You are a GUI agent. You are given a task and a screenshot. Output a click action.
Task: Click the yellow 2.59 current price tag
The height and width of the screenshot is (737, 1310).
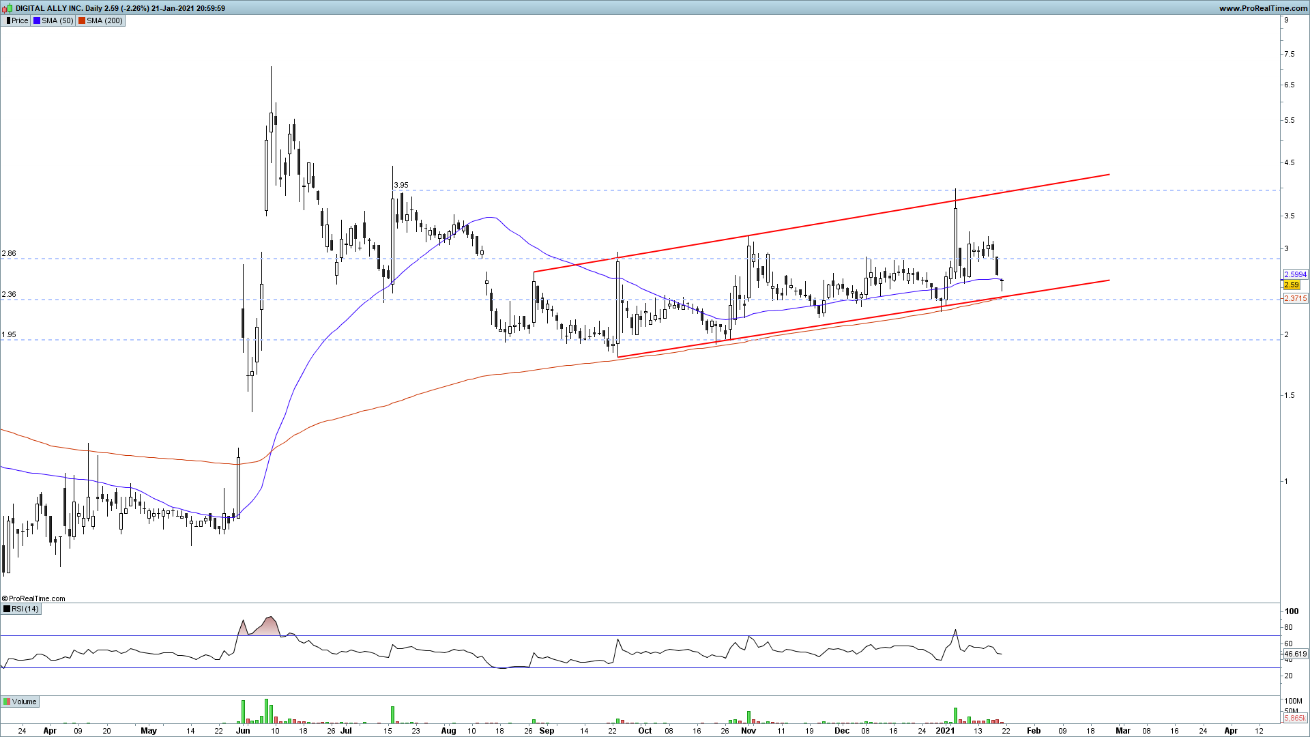tap(1292, 285)
